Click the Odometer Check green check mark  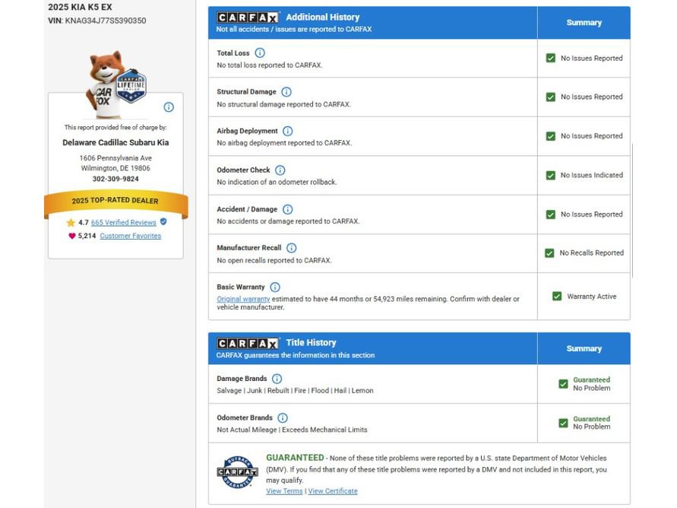pyautogui.click(x=551, y=176)
